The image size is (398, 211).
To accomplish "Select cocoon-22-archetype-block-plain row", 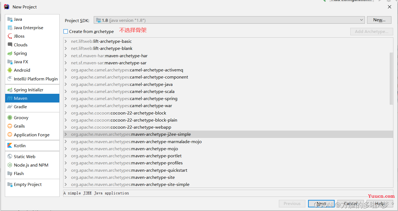I will (x=228, y=120).
